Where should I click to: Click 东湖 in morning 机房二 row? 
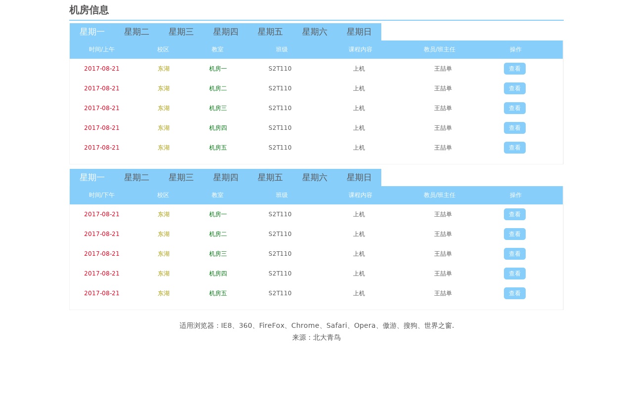tap(164, 88)
